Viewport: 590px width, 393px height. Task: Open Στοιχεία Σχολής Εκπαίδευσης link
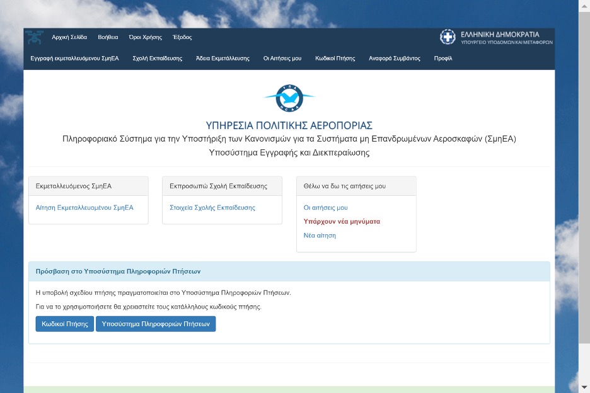pyautogui.click(x=212, y=208)
